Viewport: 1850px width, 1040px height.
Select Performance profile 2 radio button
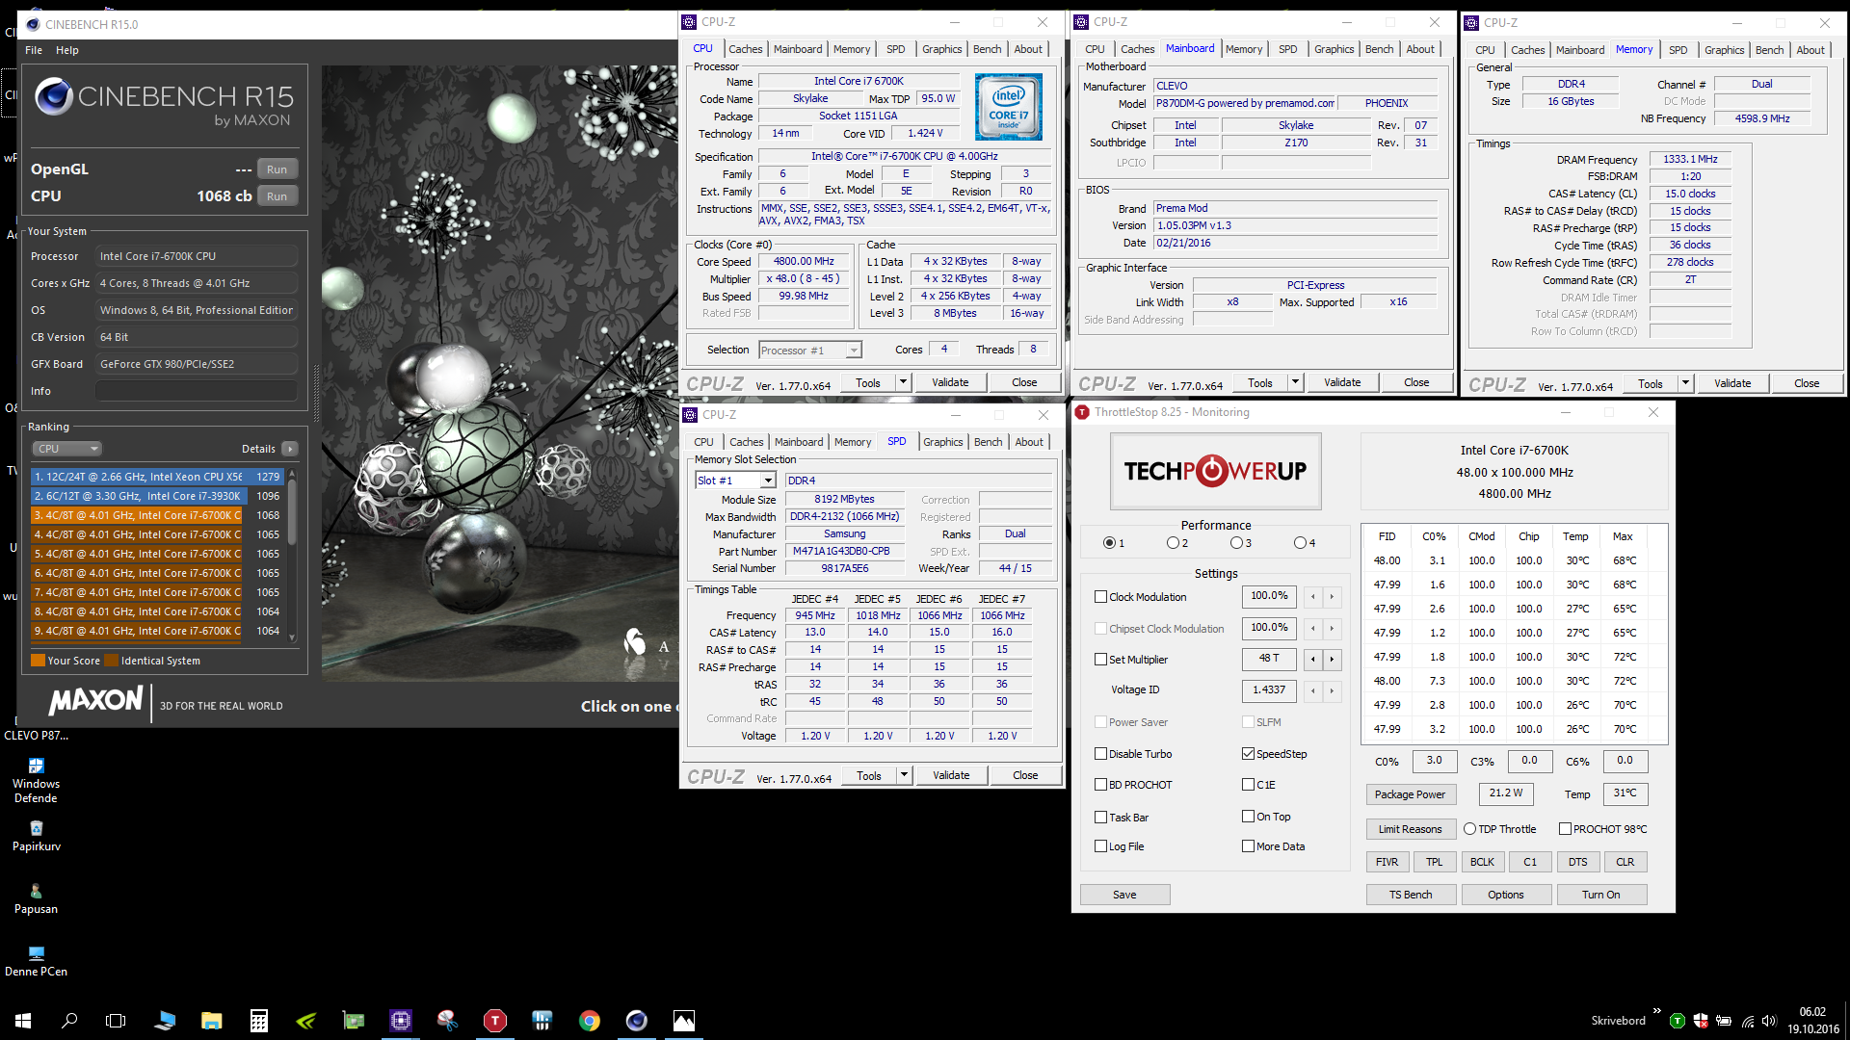[x=1173, y=543]
